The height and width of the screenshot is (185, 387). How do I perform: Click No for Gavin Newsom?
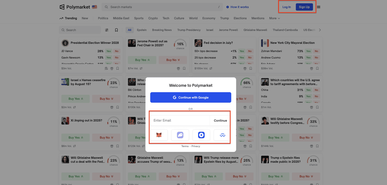click(117, 57)
